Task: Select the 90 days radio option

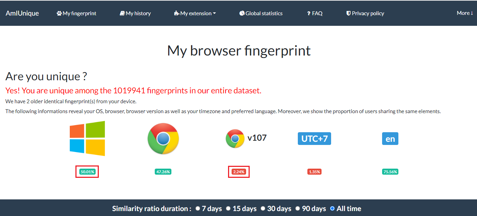Action: pyautogui.click(x=297, y=209)
